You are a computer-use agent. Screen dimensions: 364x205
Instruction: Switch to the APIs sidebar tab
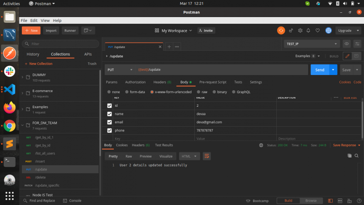point(88,54)
